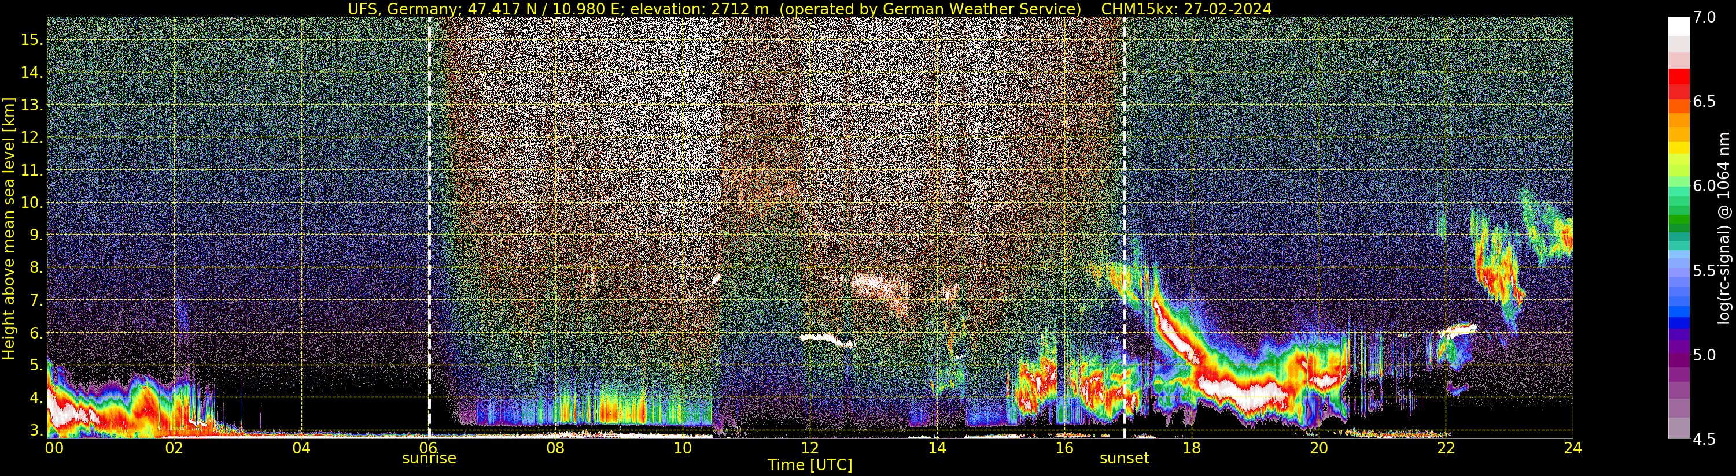
Task: Click the '10' time axis tick label
Action: click(x=683, y=448)
